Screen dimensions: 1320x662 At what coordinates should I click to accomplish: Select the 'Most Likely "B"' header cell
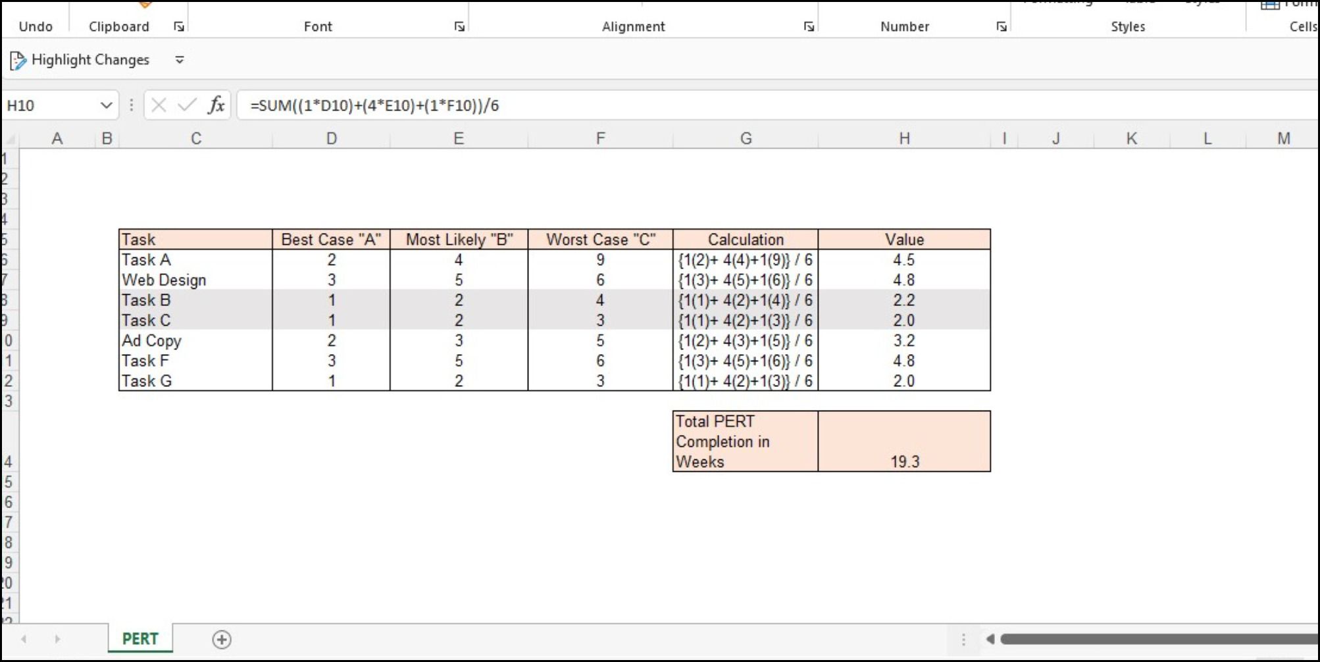click(459, 240)
